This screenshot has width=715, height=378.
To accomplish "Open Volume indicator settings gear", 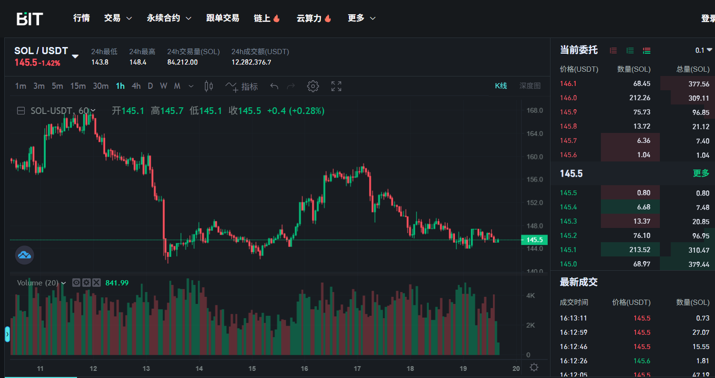I will (86, 283).
